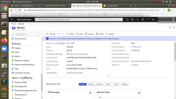The width and height of the screenshot is (176, 99).
Task: Change the subscription
Action: click(x=59, y=54)
